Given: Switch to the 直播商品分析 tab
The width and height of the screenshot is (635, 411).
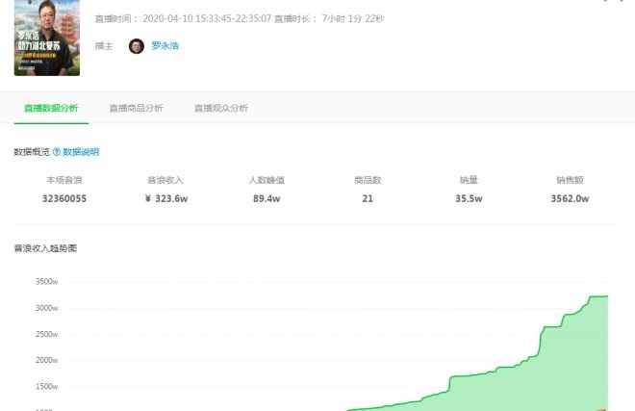Looking at the screenshot, I should point(136,108).
